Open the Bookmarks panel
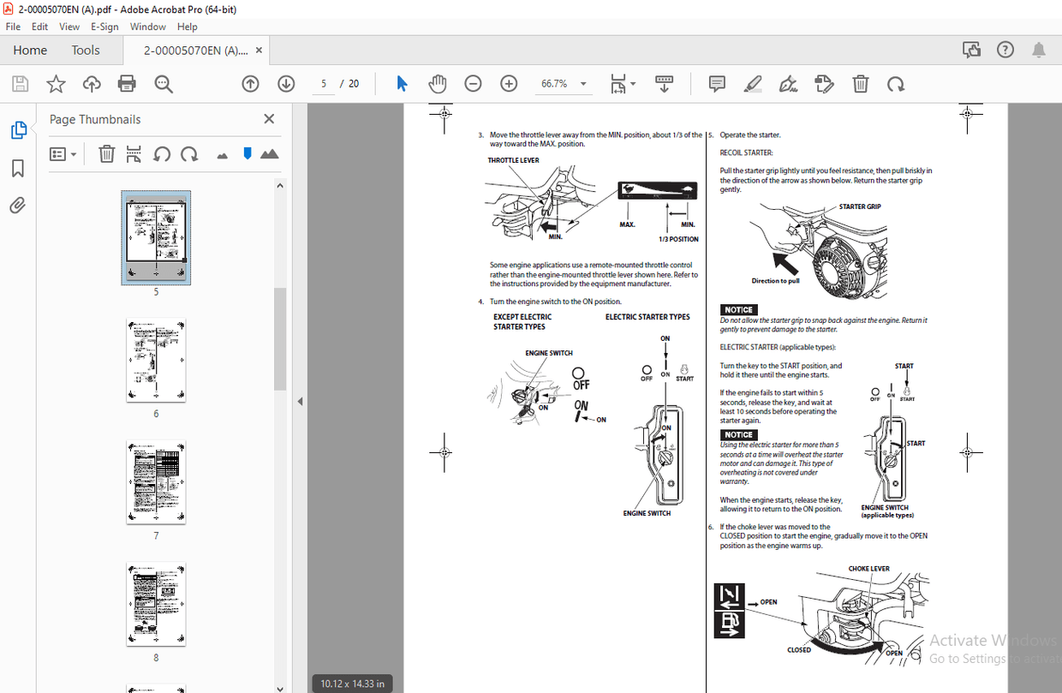The width and height of the screenshot is (1062, 693). click(x=19, y=168)
